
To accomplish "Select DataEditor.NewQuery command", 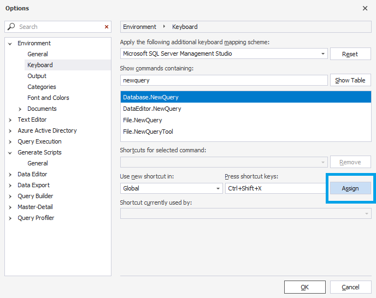I will 246,109.
